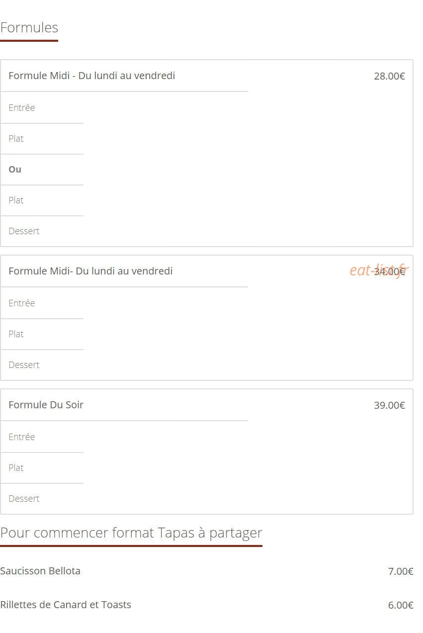Select Dessert in the 34.00€ formule
The width and height of the screenshot is (423, 633).
coord(24,364)
